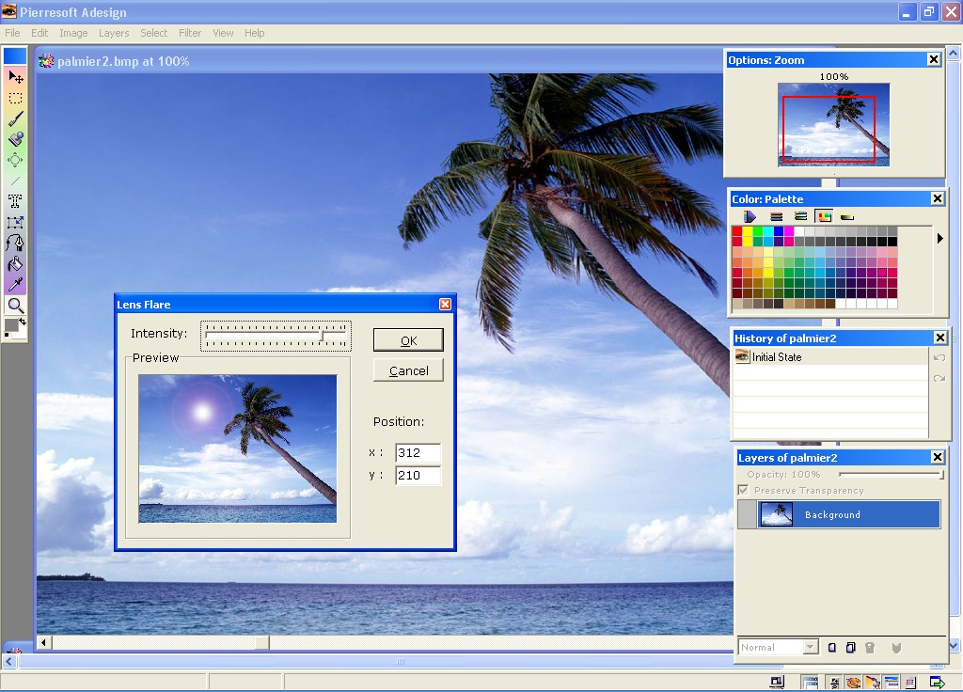
Task: Activate the crop/resize tool
Action: point(15,222)
